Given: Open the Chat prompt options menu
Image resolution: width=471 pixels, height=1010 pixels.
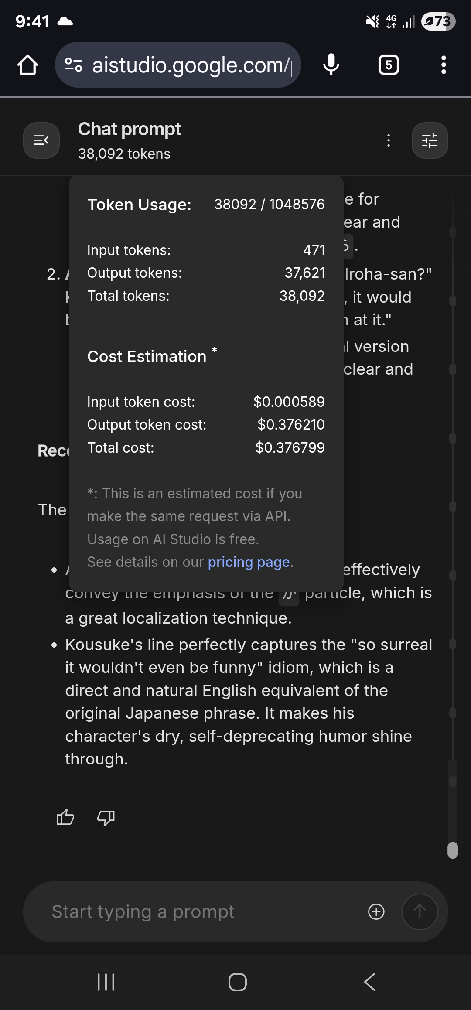Looking at the screenshot, I should (x=389, y=140).
